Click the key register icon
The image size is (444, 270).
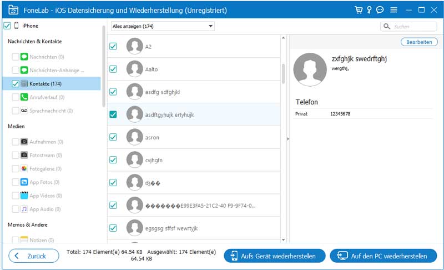[x=369, y=10]
